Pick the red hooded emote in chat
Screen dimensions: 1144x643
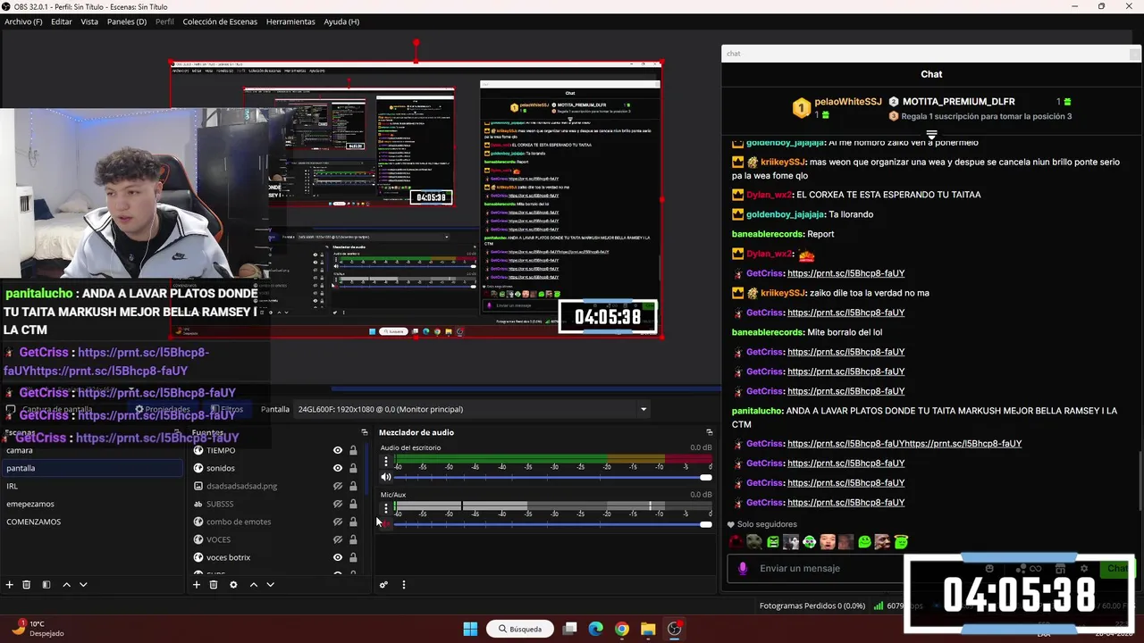pos(736,542)
